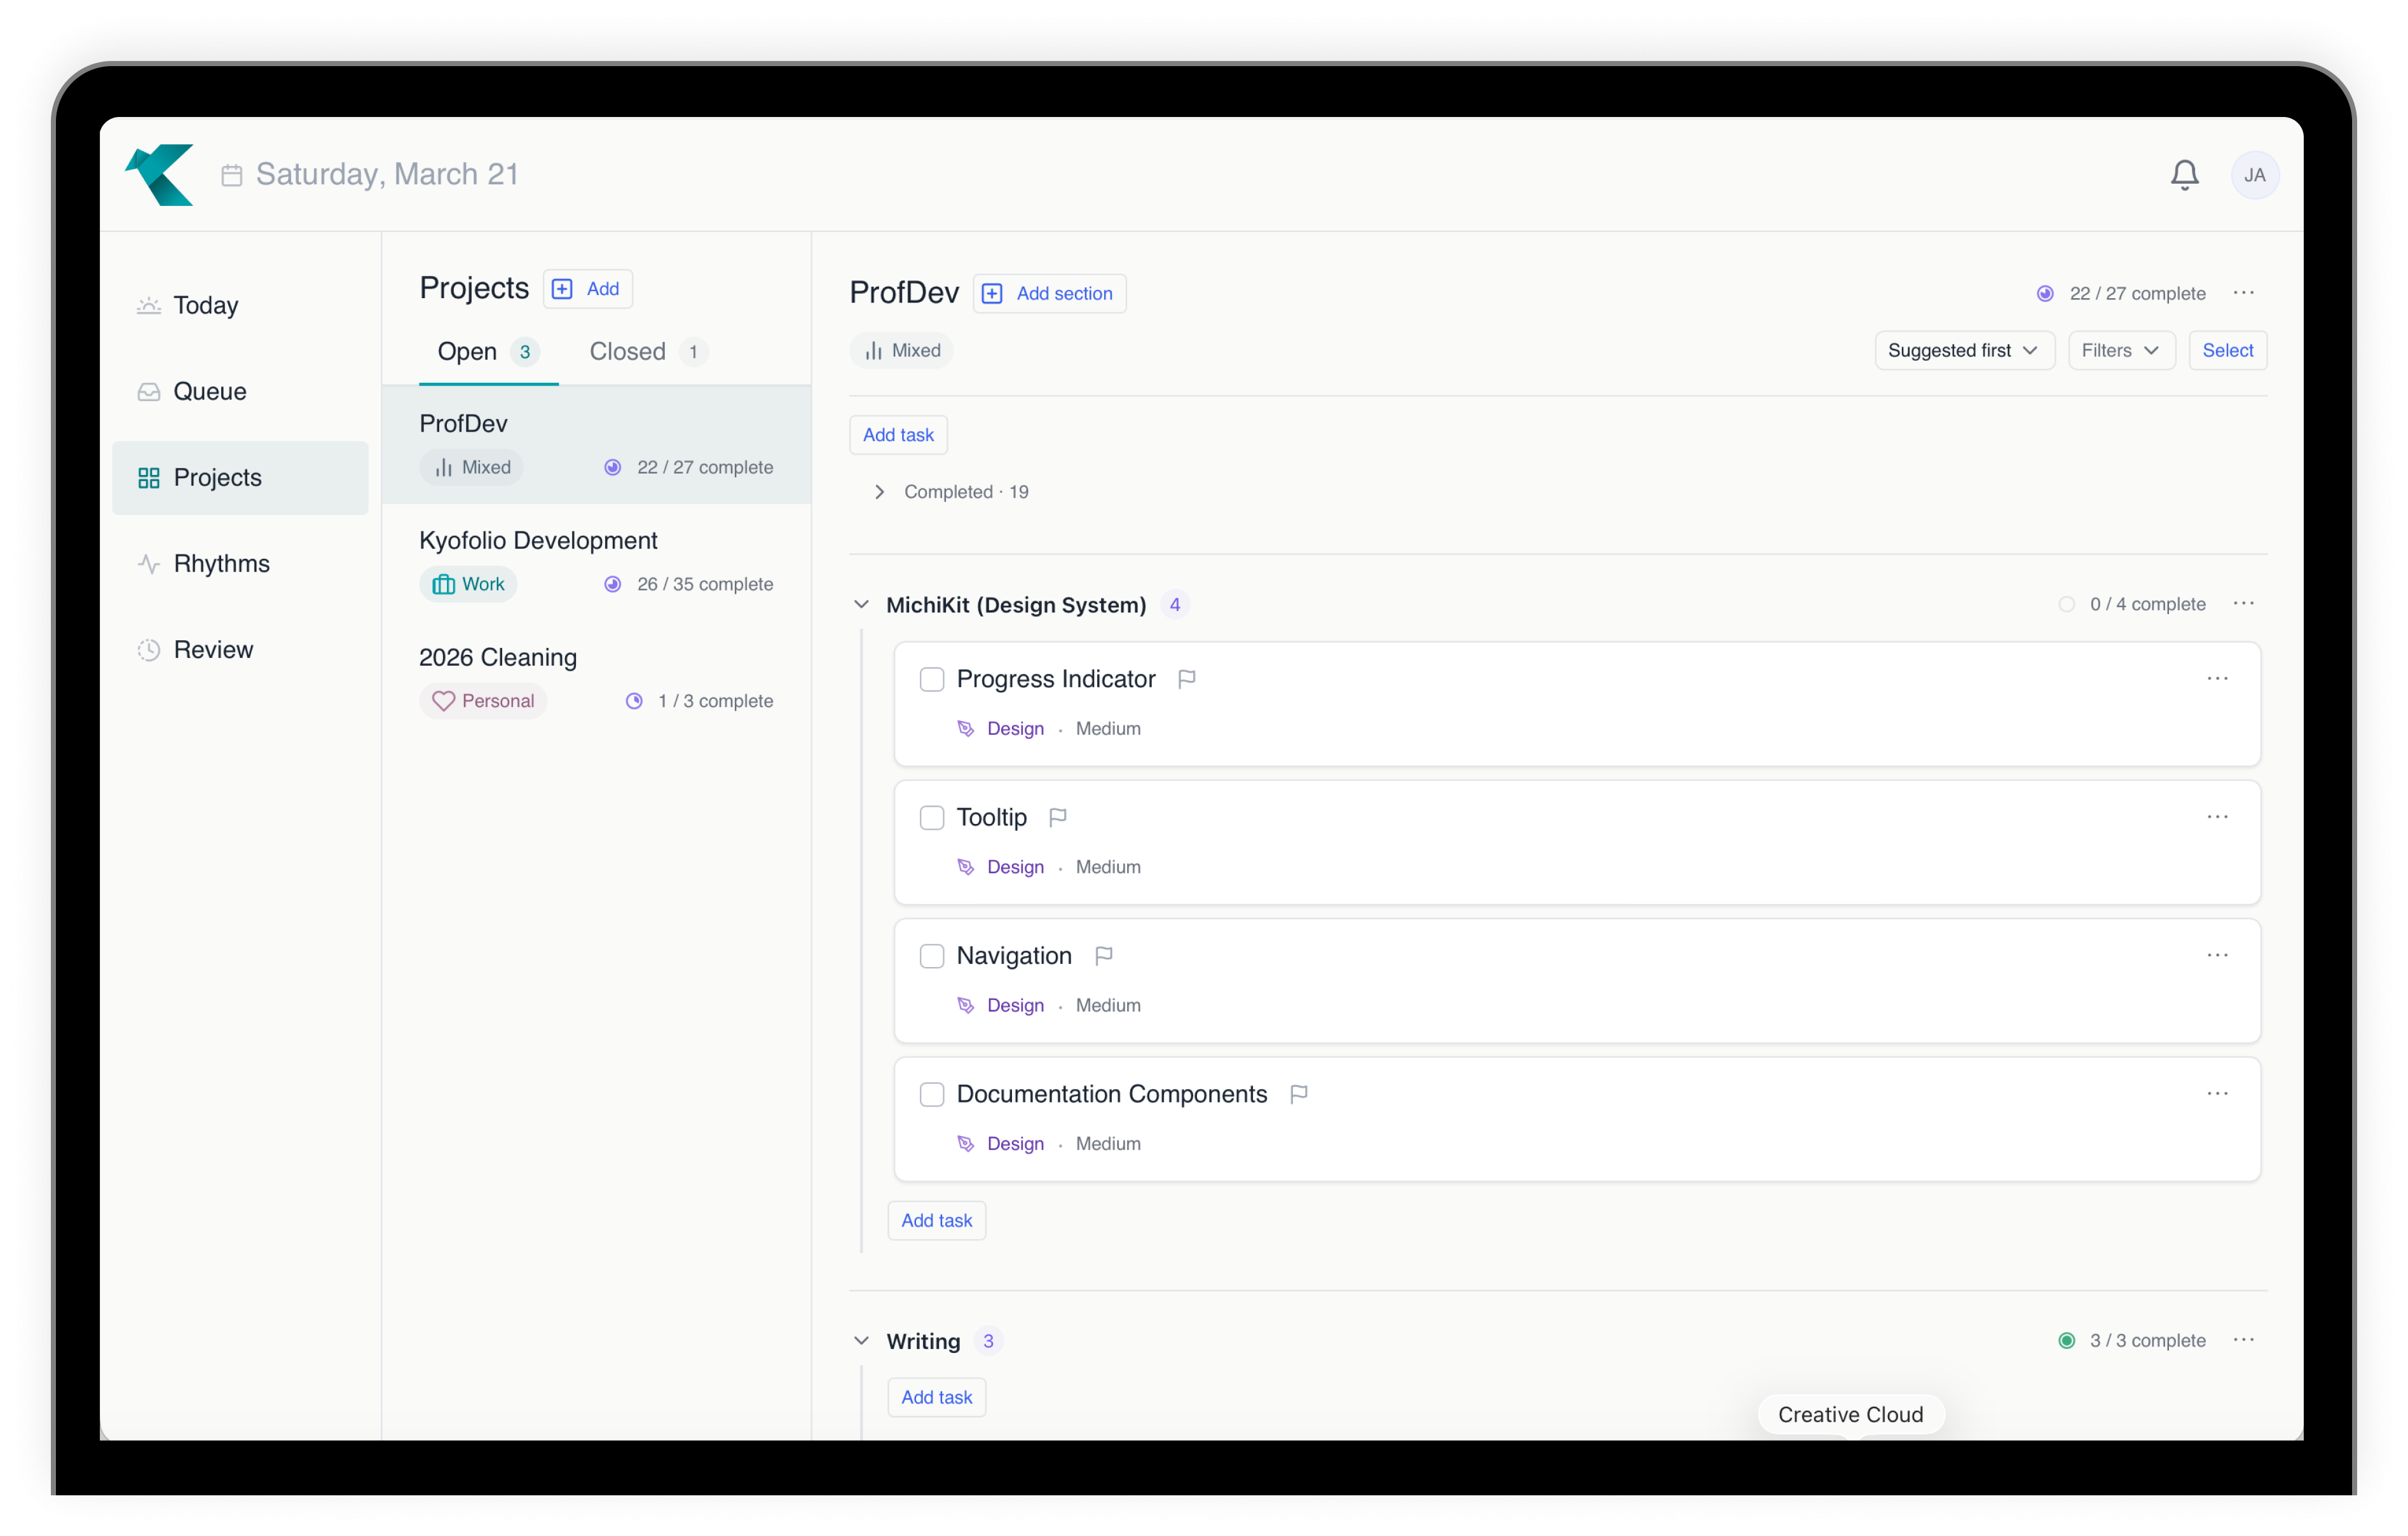Open the Navigation task's three-dot menu
Viewport: 2408px width, 1536px height.
click(2217, 955)
